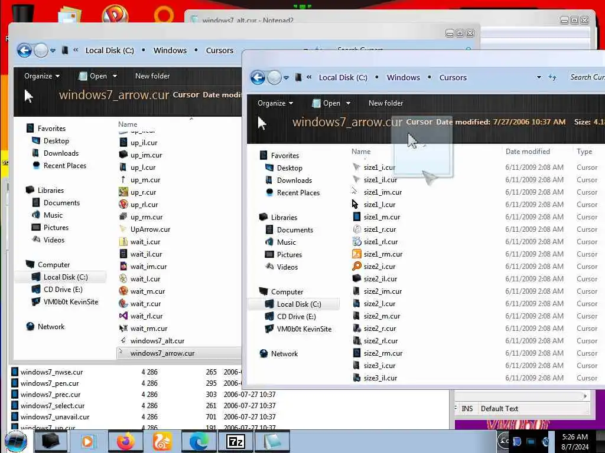This screenshot has height=453, width=605.
Task: Click the Windows Start orb
Action: [x=16, y=441]
